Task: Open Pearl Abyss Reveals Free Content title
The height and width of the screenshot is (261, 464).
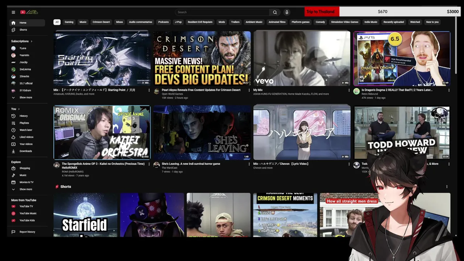Action: tap(201, 90)
